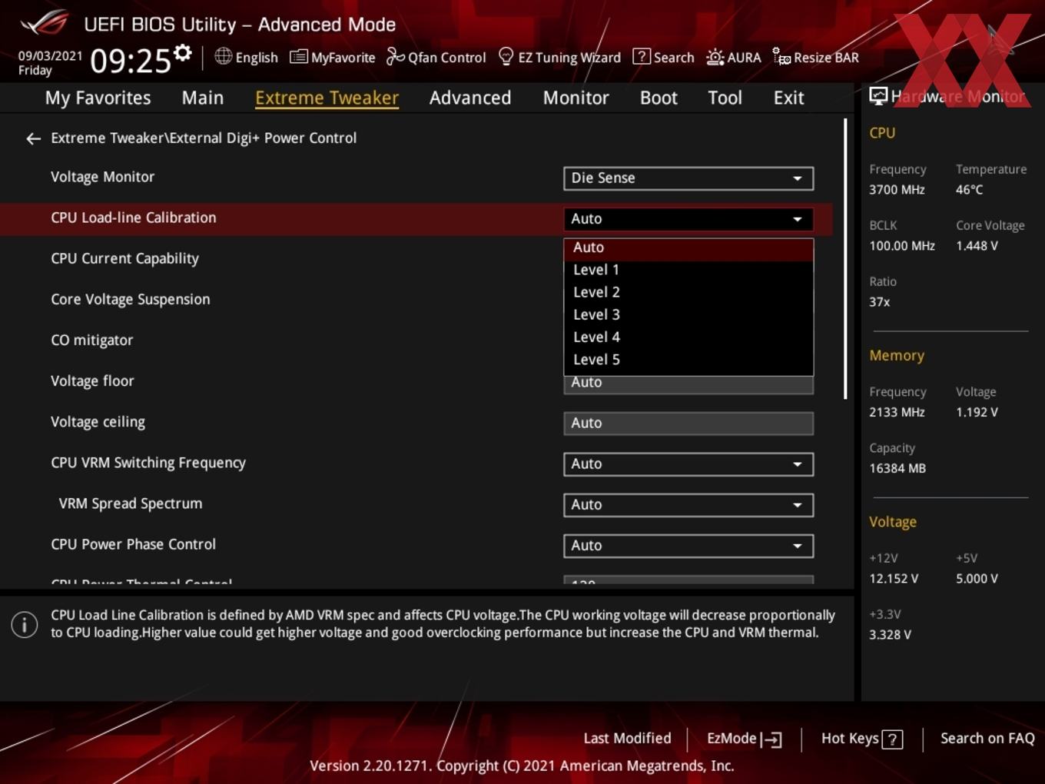Switch to Extreme Tweaker tab
1045x784 pixels.
327,98
